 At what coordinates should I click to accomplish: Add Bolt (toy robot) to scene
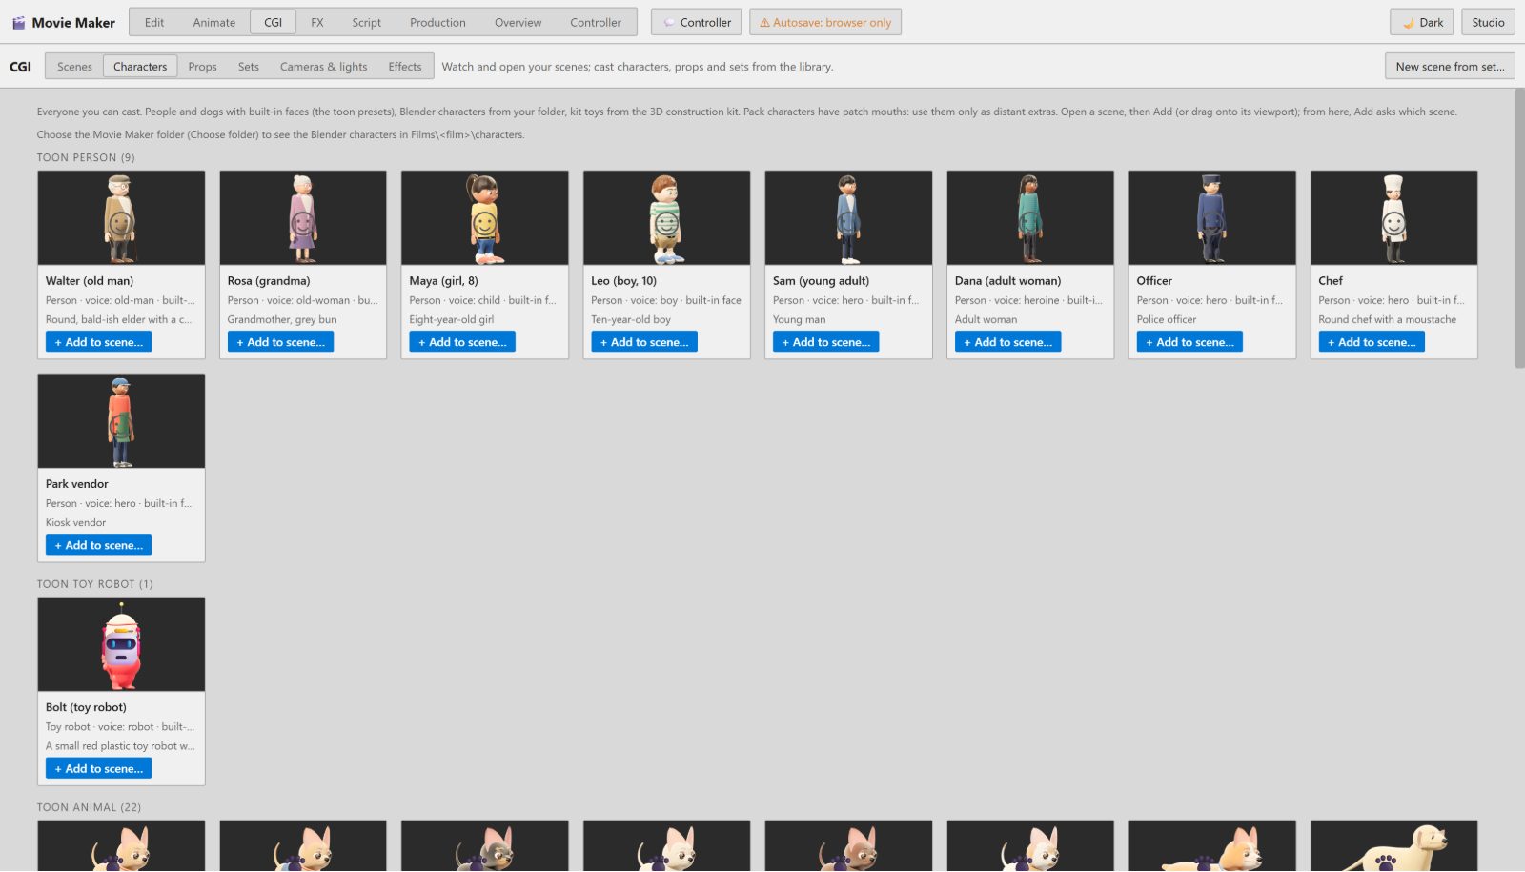point(99,768)
